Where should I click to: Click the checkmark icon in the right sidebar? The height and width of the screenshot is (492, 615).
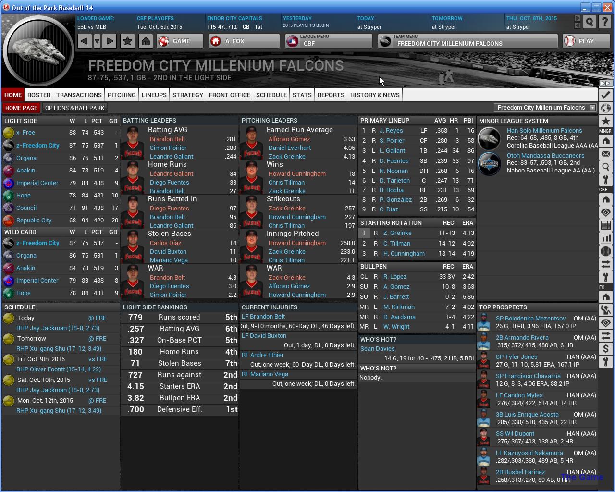coord(605,95)
